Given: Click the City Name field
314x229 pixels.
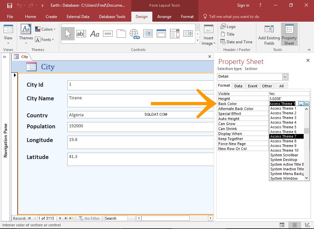Looking at the screenshot, I should tap(141, 101).
